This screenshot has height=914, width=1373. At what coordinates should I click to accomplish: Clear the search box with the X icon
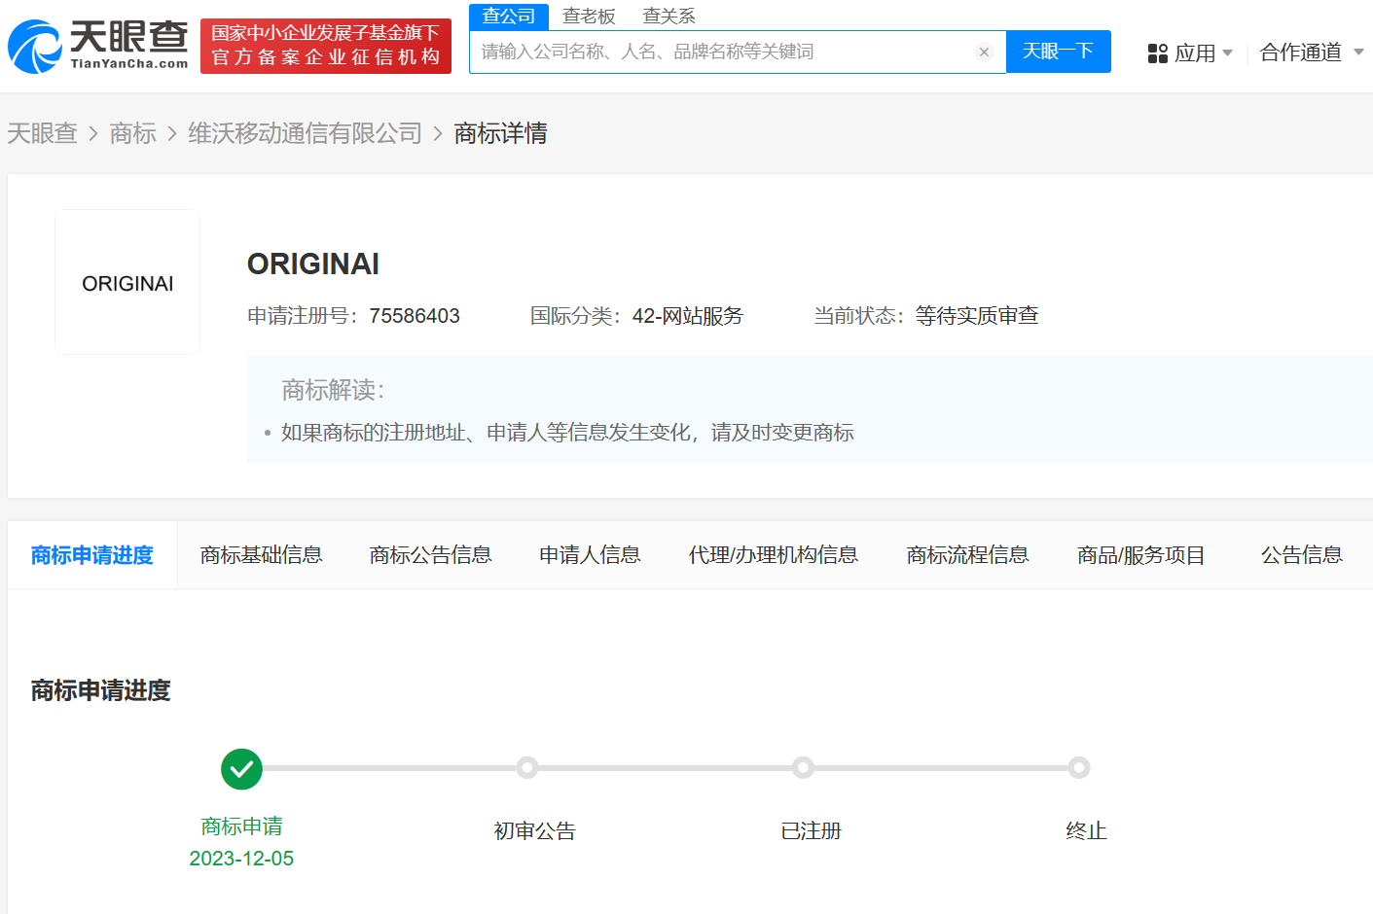click(x=984, y=53)
